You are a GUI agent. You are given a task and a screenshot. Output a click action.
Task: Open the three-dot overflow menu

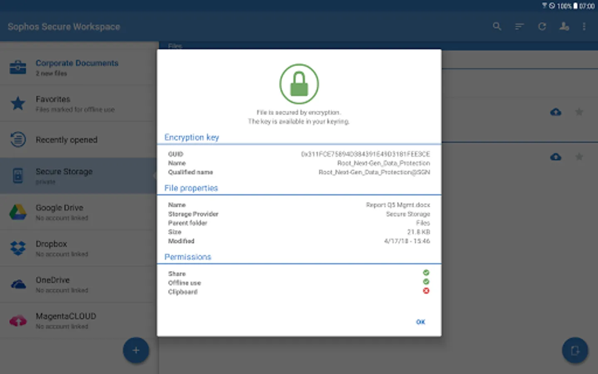[x=584, y=27]
